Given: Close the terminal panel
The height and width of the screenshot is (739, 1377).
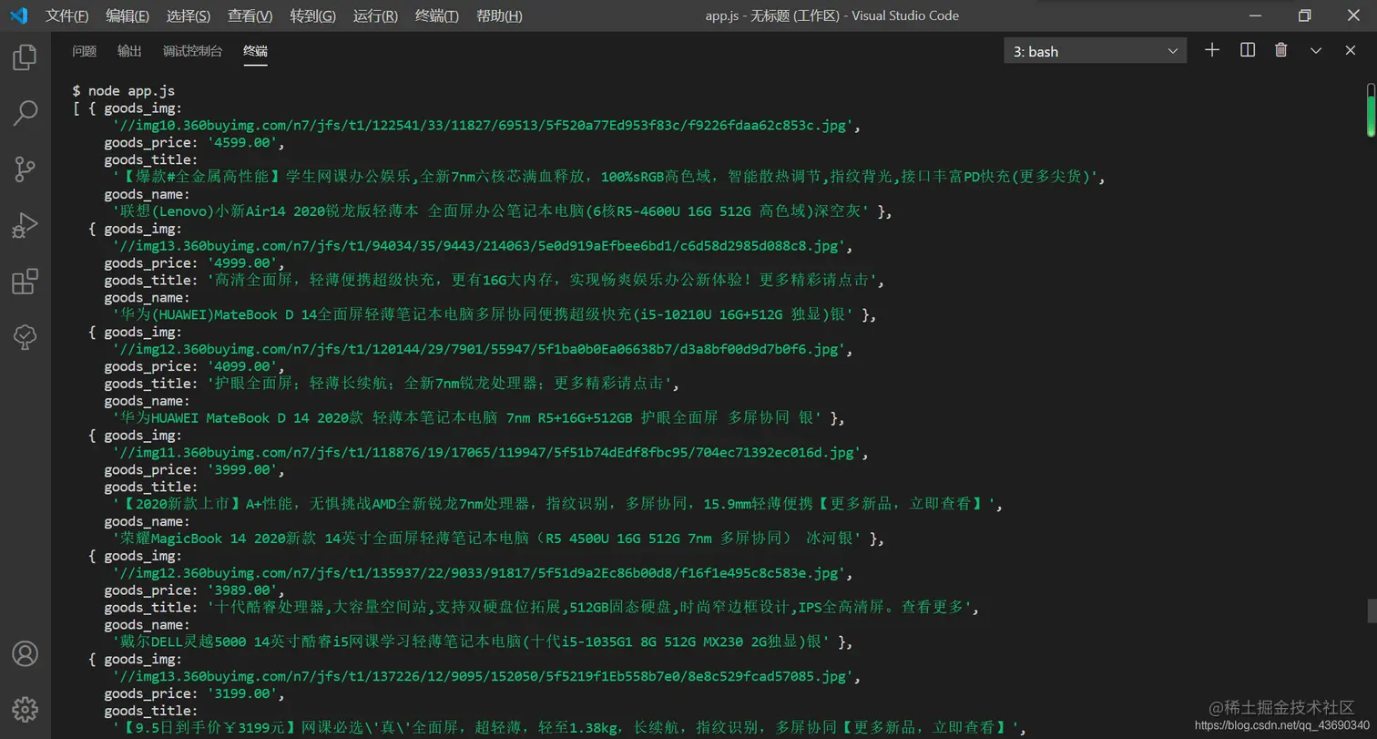Looking at the screenshot, I should tap(1351, 50).
